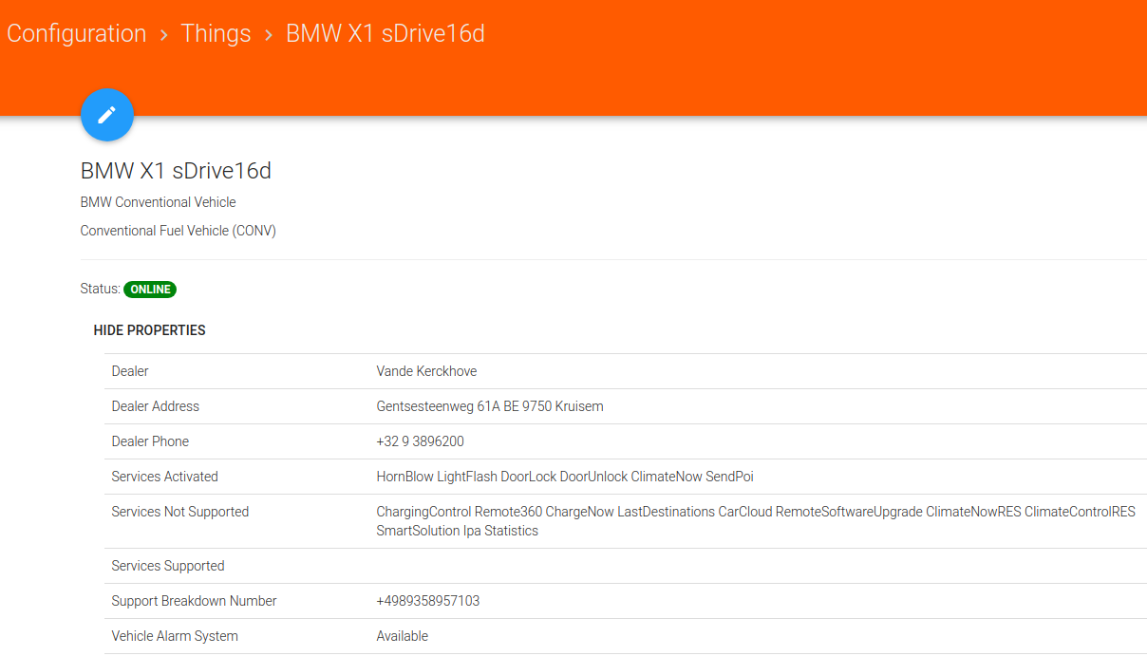Select dealer value 'Vande Kerckhove'

tap(426, 371)
